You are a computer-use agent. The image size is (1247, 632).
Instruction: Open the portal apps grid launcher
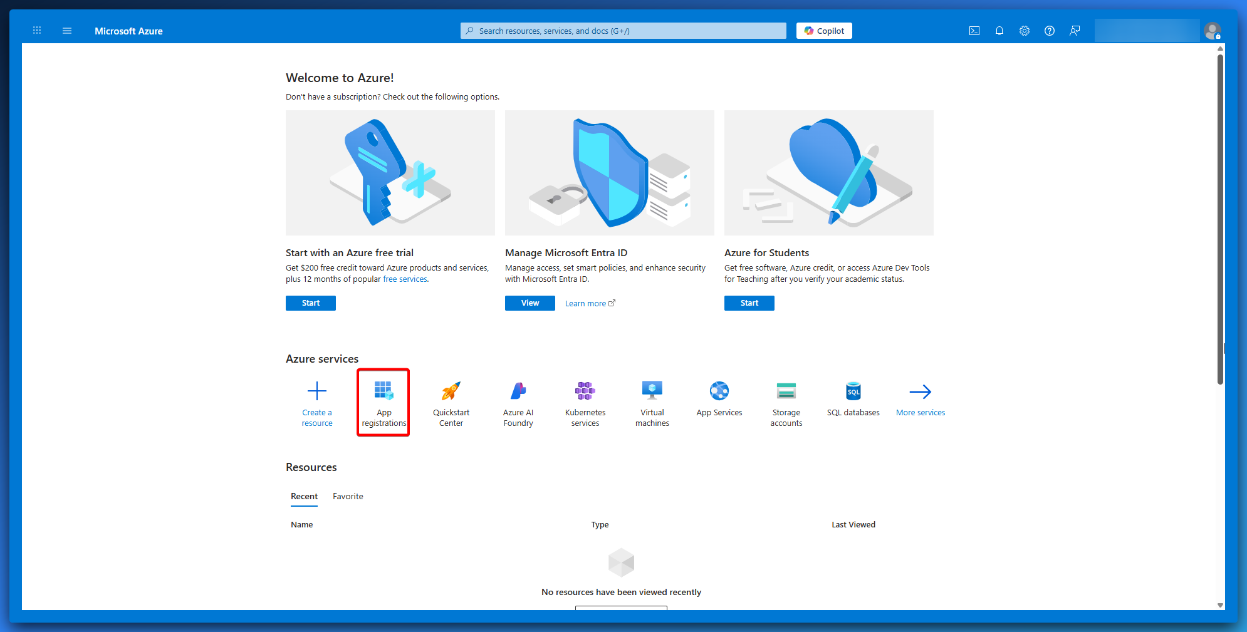[37, 31]
